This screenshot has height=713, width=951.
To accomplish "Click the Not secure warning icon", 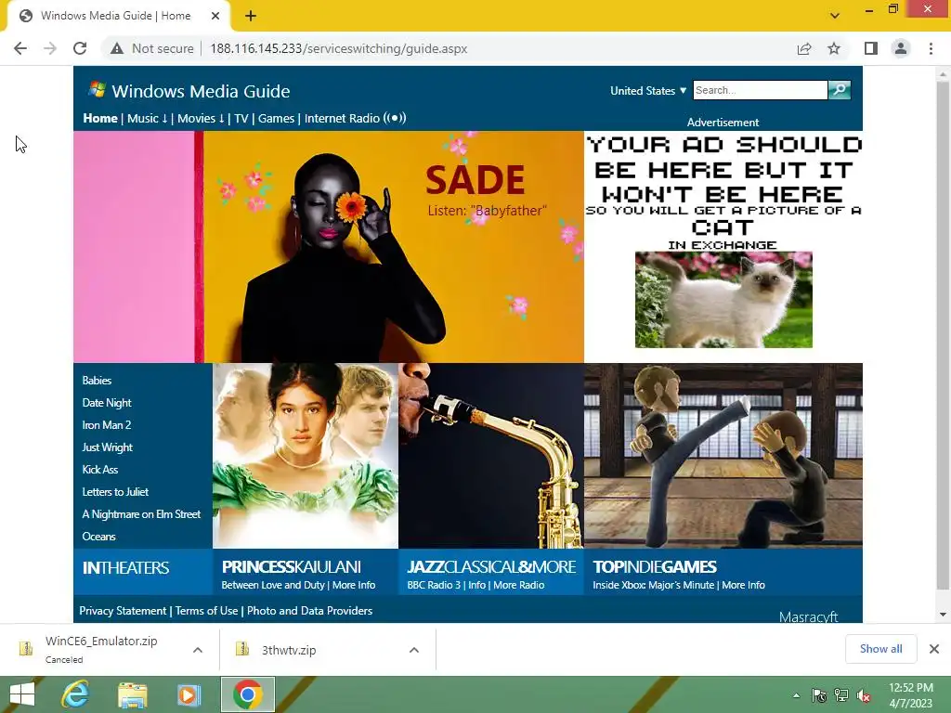I will 116,48.
